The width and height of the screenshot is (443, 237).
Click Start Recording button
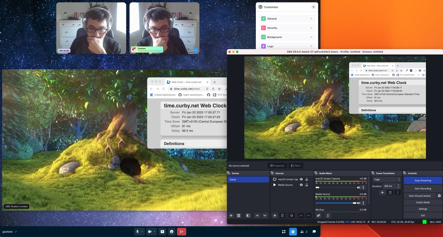point(423,189)
